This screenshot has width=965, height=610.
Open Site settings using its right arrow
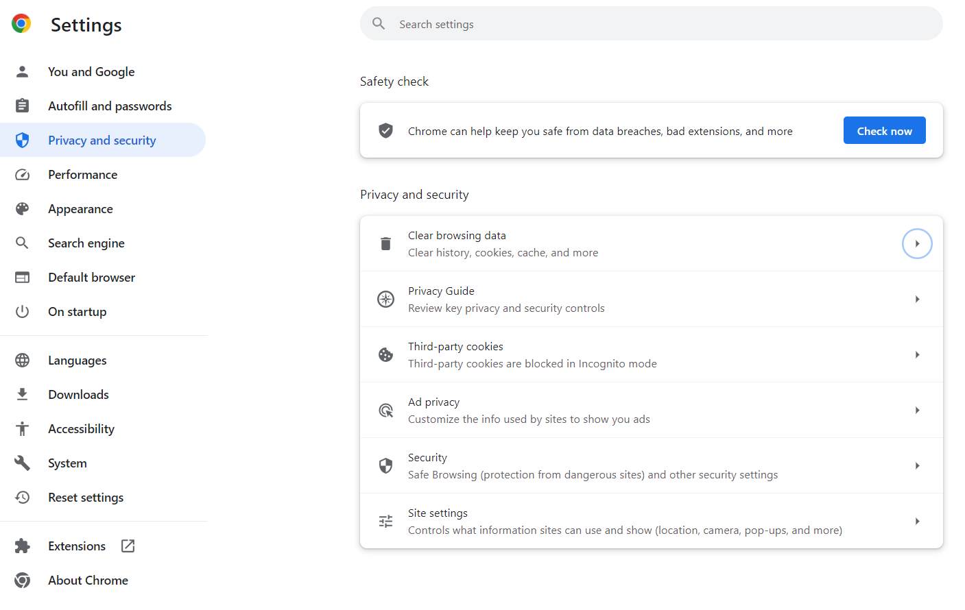click(917, 521)
